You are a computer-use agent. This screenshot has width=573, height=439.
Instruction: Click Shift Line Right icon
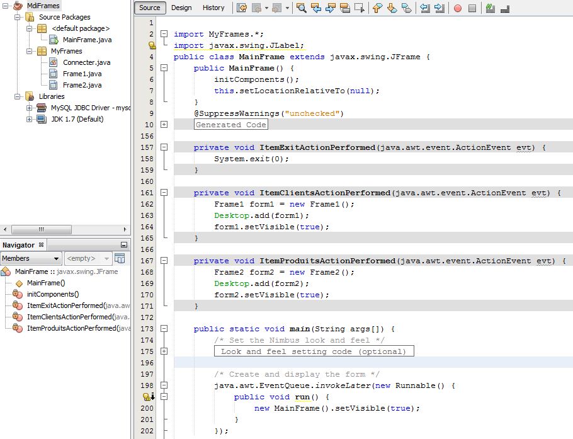click(440, 8)
